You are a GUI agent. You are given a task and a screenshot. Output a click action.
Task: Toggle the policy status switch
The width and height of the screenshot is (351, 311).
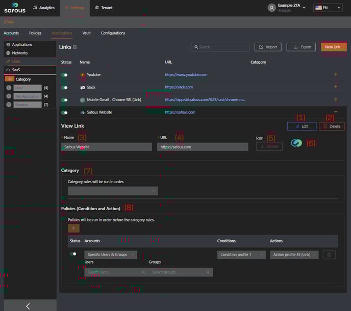pos(73,254)
